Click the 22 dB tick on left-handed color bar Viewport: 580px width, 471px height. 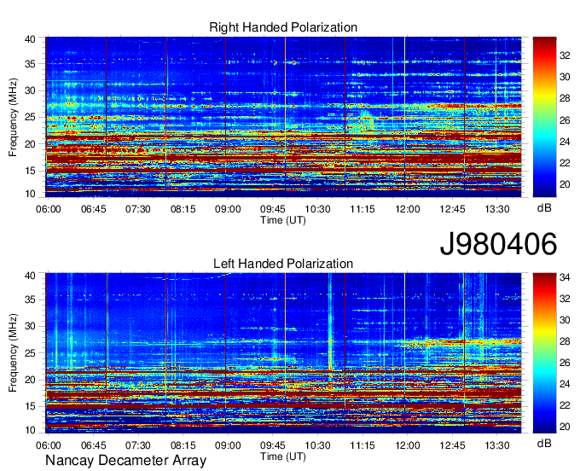[x=565, y=405]
